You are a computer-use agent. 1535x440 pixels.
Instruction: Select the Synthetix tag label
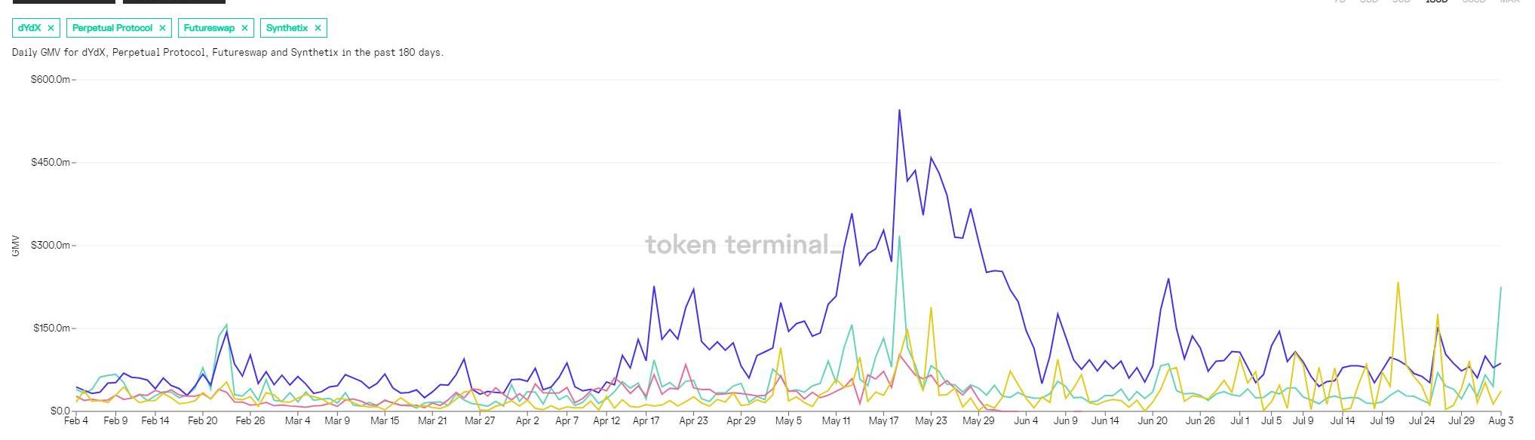[287, 28]
